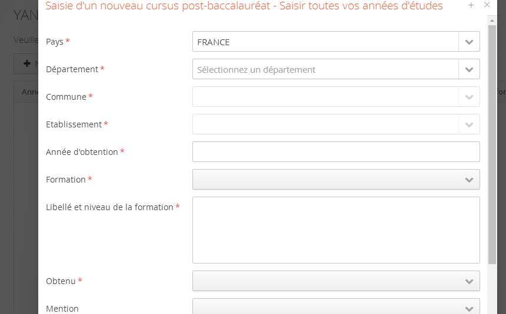This screenshot has width=506, height=314.
Task: Select the FRANCE country field
Action: 325,42
